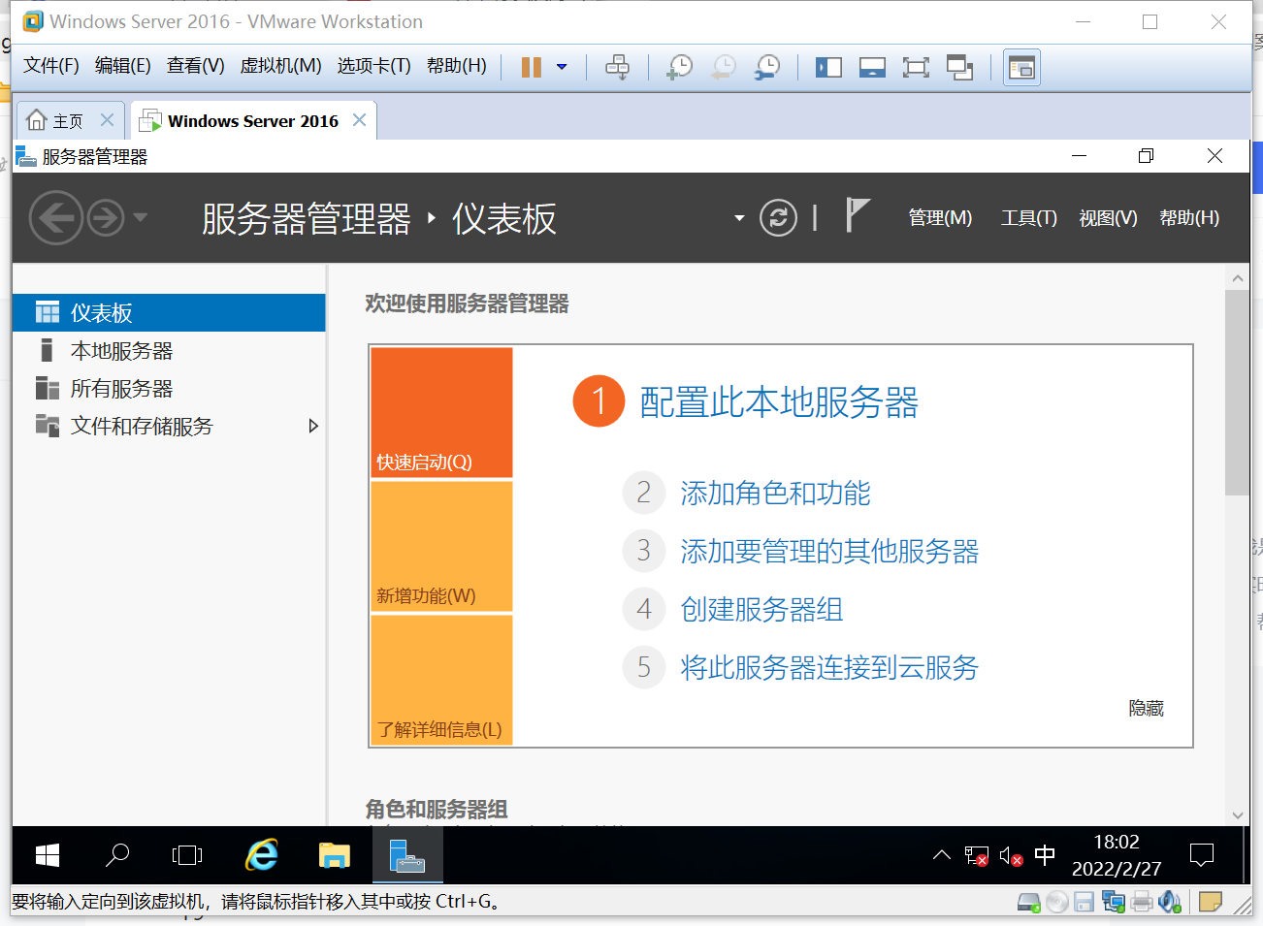Send Ctrl+Alt+Del to the virtual machine

[x=617, y=67]
